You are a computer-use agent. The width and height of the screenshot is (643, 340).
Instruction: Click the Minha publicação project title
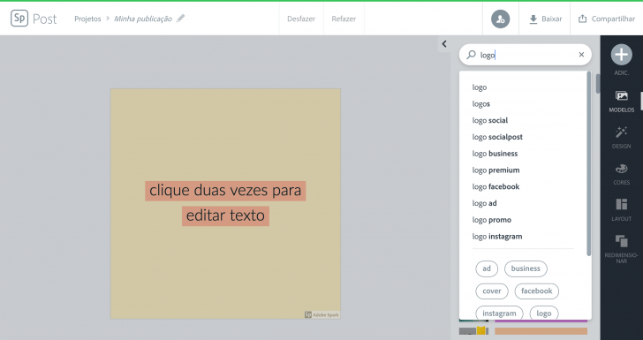pyautogui.click(x=143, y=19)
